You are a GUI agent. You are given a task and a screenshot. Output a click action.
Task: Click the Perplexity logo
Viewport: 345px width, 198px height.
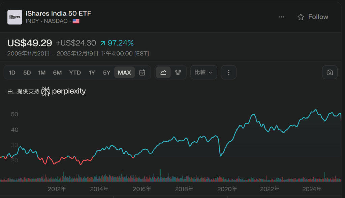pyautogui.click(x=64, y=91)
